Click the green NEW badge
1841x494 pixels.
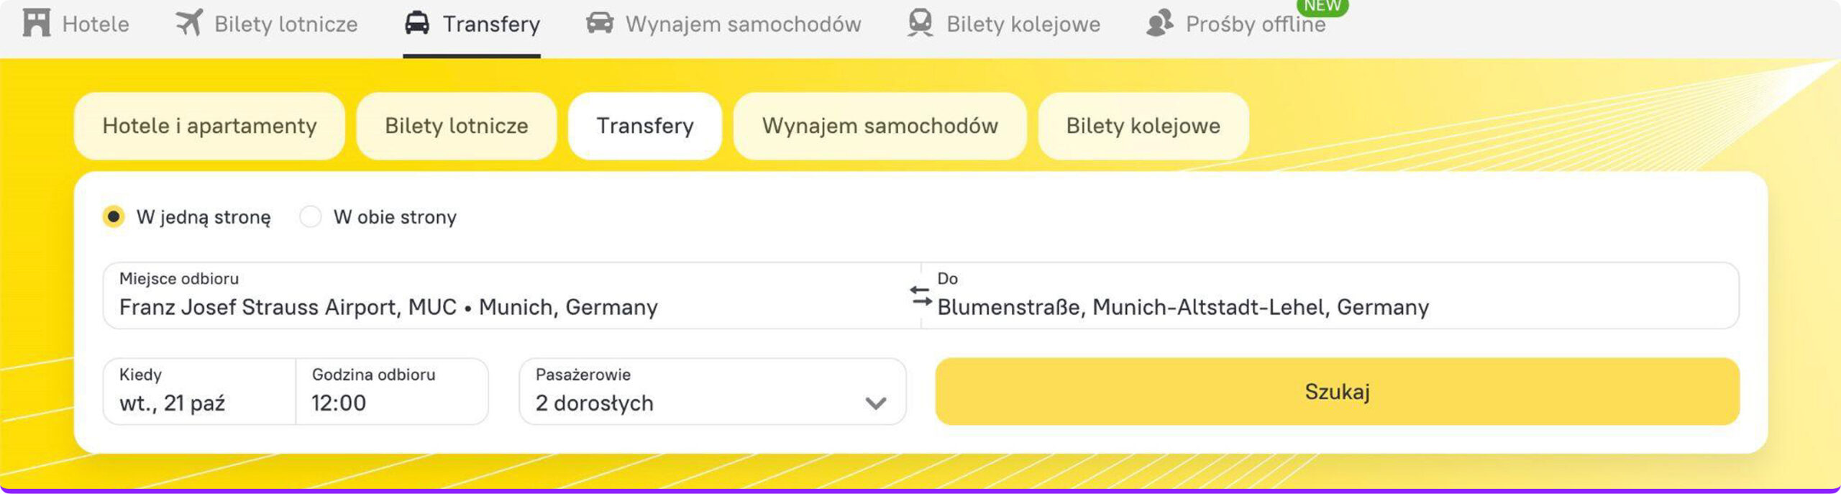[1322, 6]
